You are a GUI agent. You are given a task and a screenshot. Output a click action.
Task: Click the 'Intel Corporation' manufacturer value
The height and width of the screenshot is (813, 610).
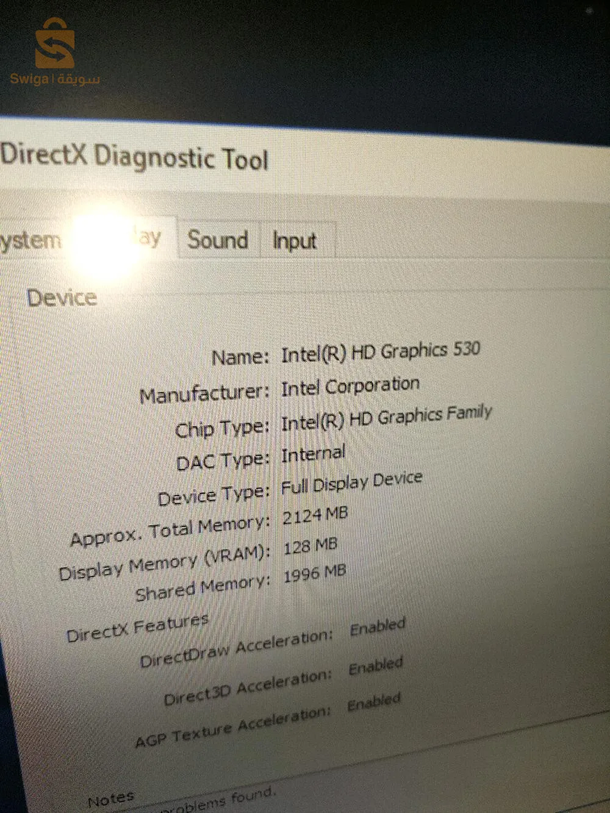350,387
